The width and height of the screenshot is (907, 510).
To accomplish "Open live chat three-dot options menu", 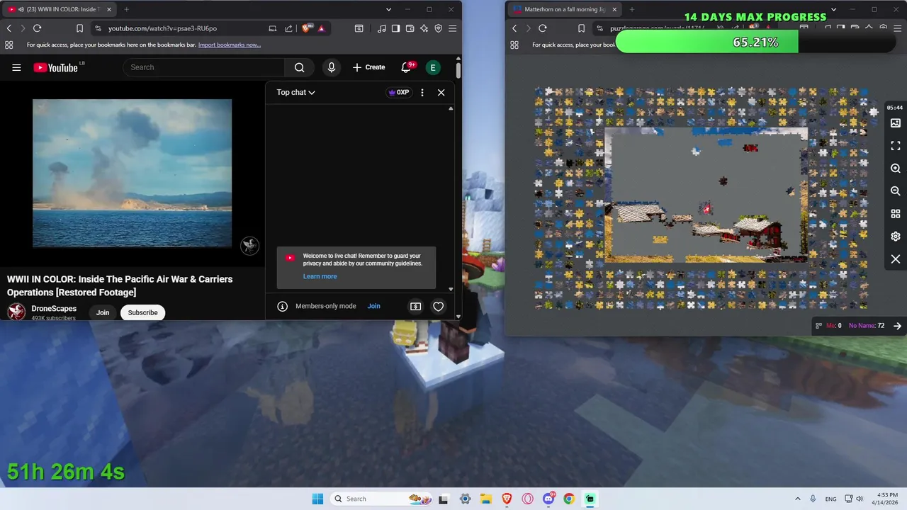I will point(422,92).
